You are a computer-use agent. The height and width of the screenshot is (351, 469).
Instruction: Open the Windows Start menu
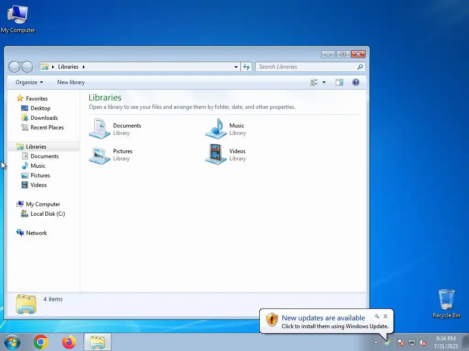point(12,342)
